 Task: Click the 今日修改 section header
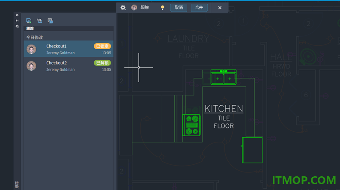pyautogui.click(x=35, y=37)
